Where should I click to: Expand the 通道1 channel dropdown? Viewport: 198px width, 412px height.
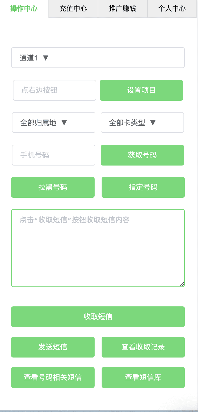98,58
